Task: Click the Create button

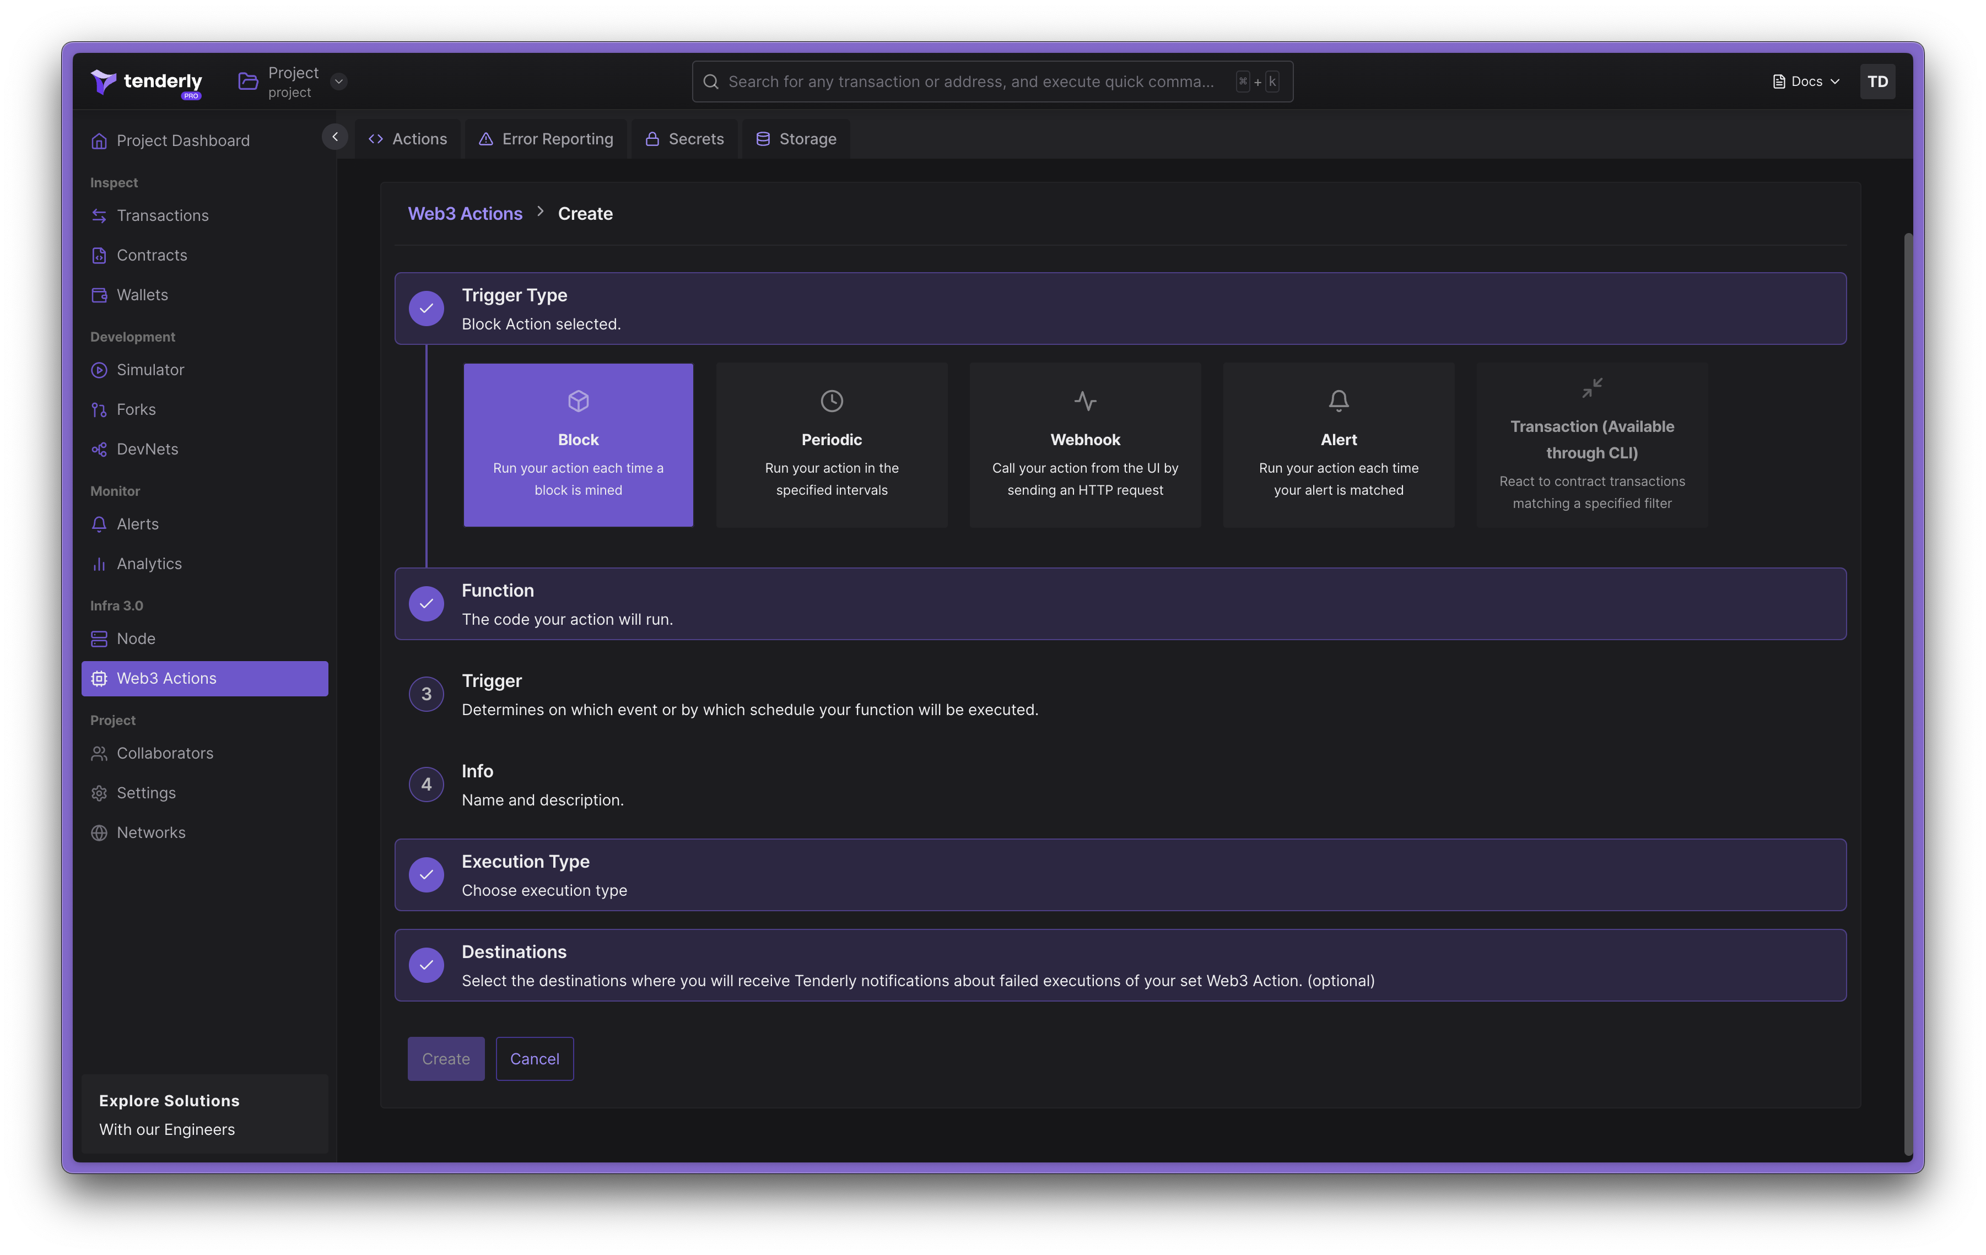Action: click(446, 1059)
